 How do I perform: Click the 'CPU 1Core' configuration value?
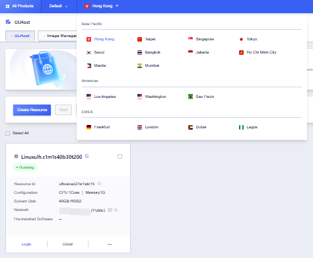click(69, 193)
